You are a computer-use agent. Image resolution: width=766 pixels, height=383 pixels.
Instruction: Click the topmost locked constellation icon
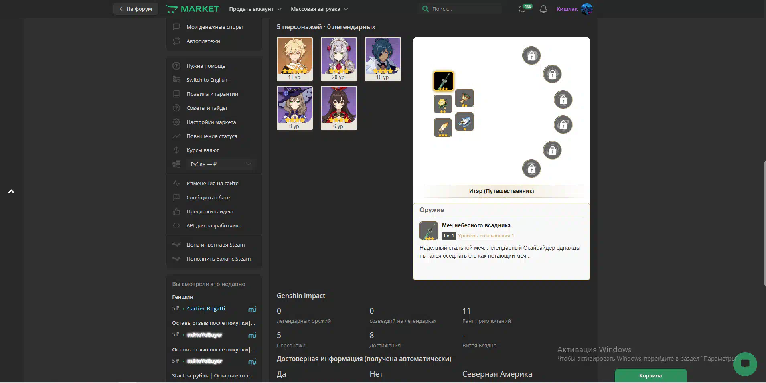(531, 55)
